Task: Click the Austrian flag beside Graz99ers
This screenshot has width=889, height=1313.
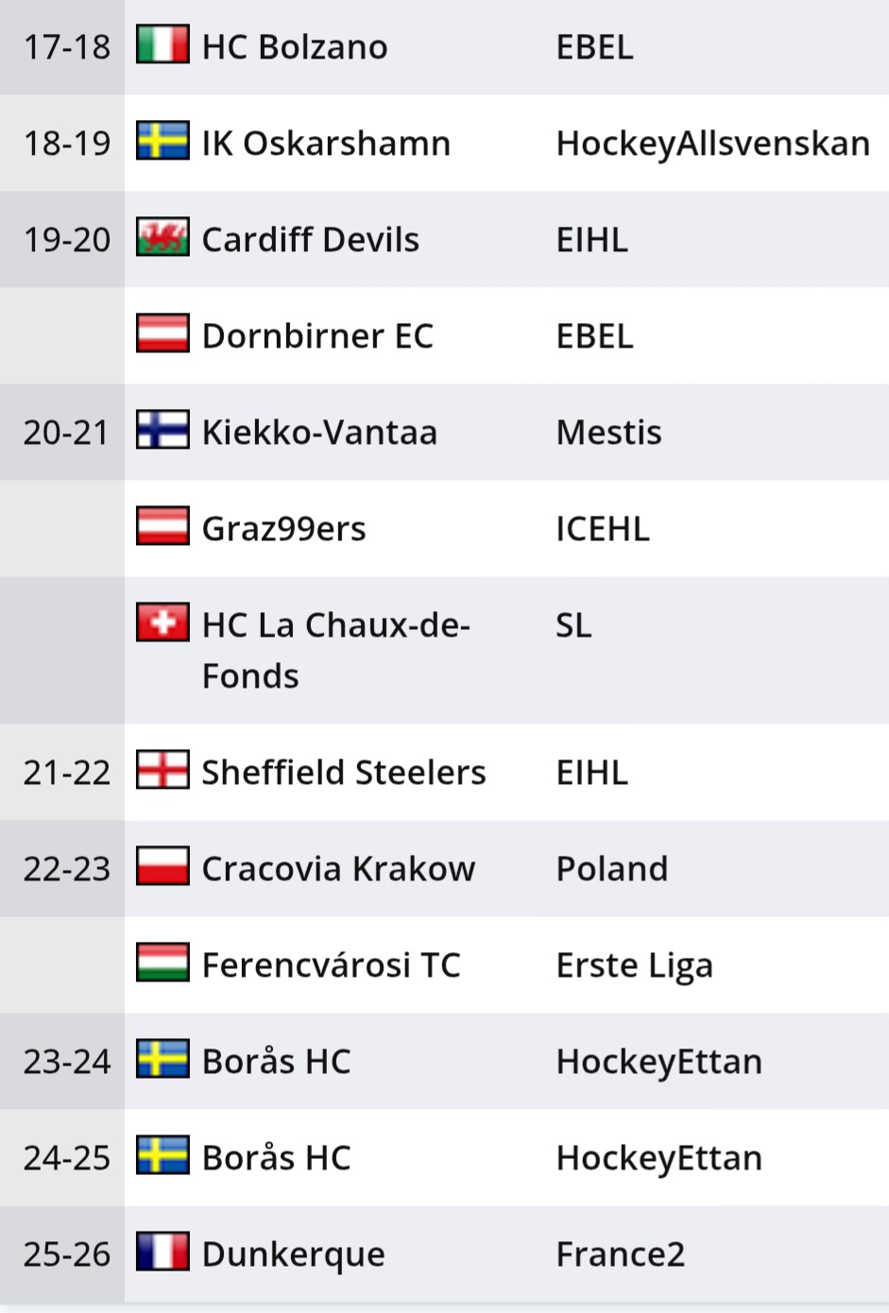Action: coord(162,527)
